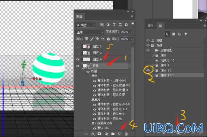Expand the 球体 111 tree item
Image resolution: width=207 pixels, height=137 pixels.
[x=153, y=76]
